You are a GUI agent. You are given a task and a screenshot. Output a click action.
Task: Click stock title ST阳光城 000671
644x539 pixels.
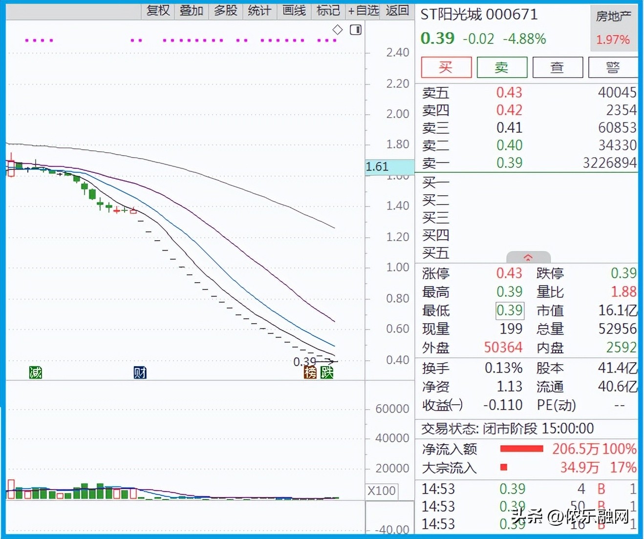pos(479,15)
